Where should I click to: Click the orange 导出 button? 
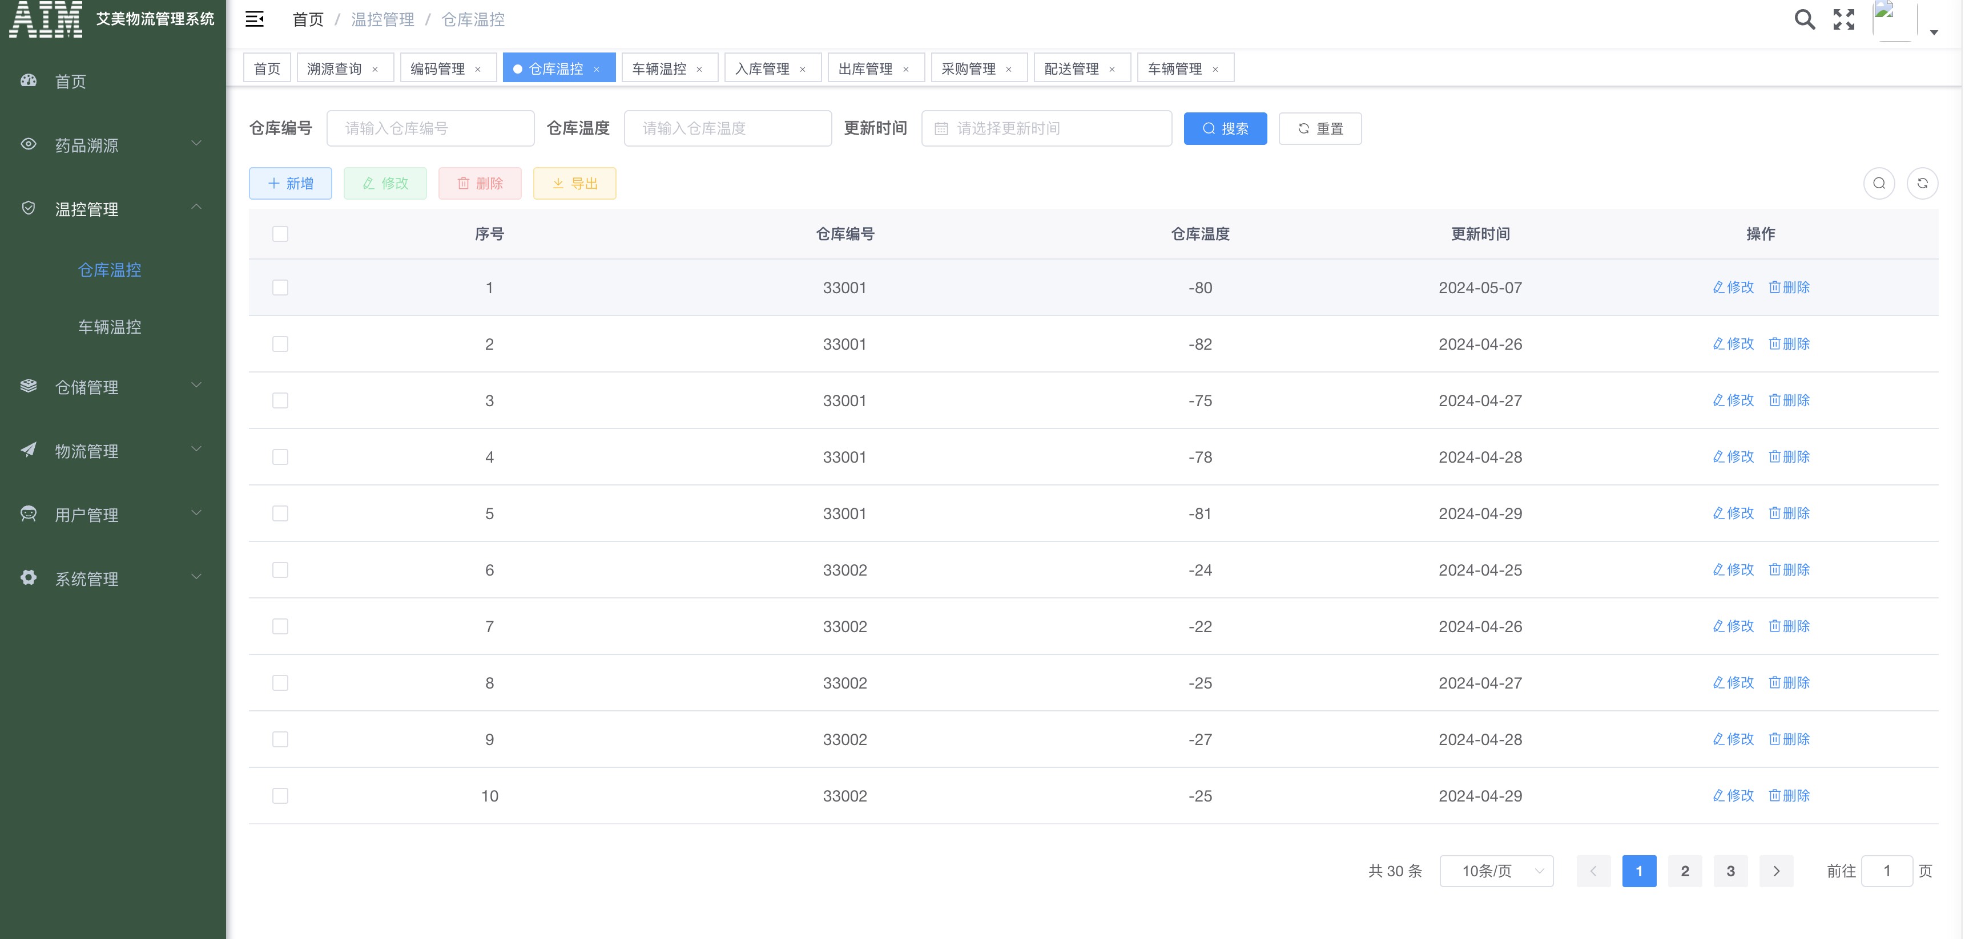coord(574,183)
